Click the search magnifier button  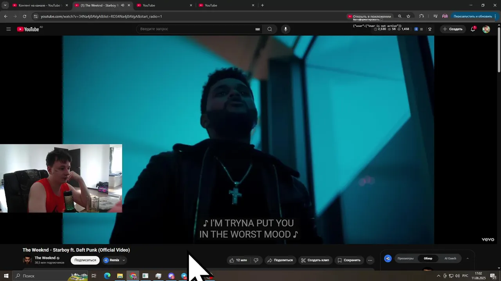pyautogui.click(x=270, y=29)
